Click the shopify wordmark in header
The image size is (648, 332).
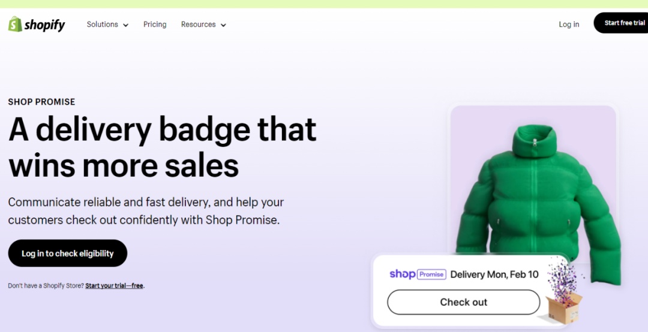44,25
